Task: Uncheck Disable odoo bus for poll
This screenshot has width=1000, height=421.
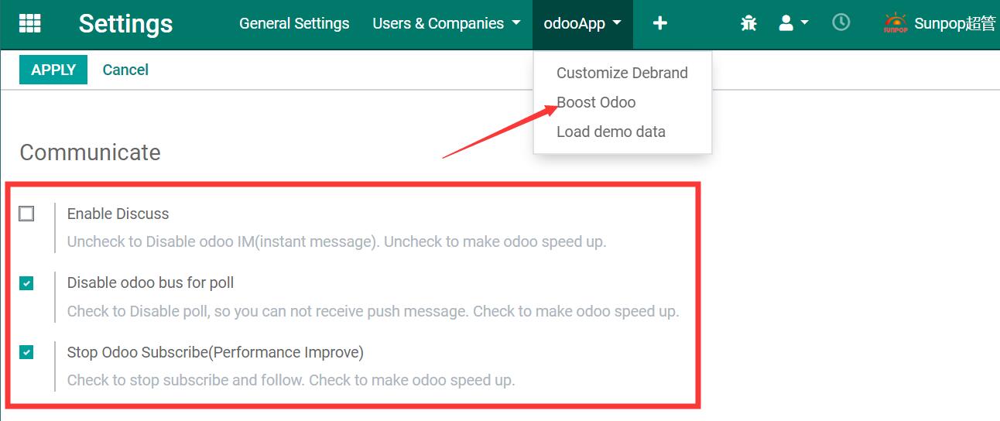Action: [27, 283]
